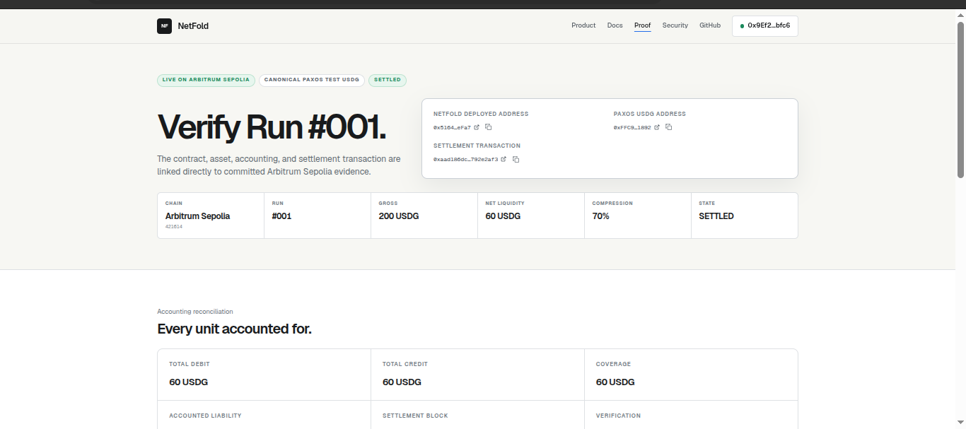Screen dimensions: 966x429
Task: Click the Canonical Paxos Test USDG badge
Action: (x=312, y=80)
